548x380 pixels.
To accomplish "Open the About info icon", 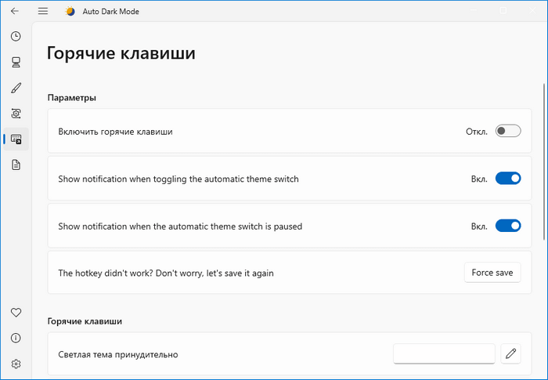I will click(x=16, y=338).
